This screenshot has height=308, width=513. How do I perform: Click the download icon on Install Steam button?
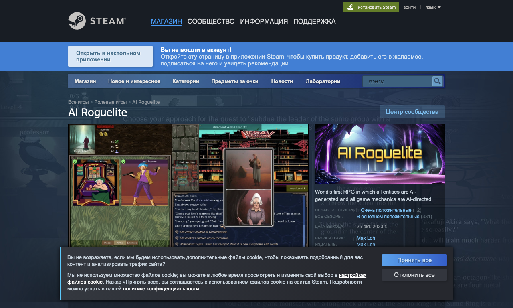pyautogui.click(x=350, y=7)
